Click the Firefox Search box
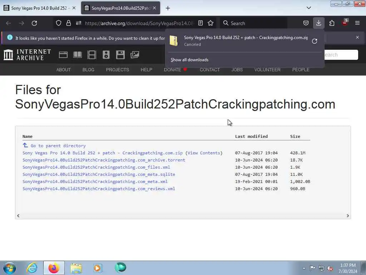Image resolution: width=366 pixels, height=275 pixels. point(253,23)
